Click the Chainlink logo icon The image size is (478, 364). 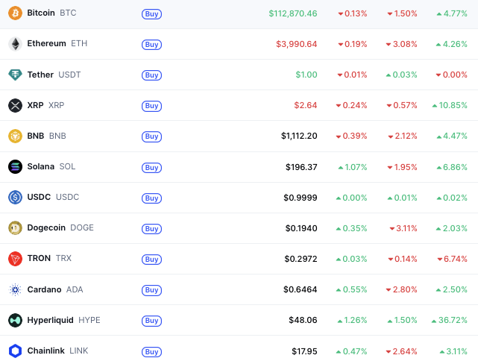pyautogui.click(x=15, y=351)
